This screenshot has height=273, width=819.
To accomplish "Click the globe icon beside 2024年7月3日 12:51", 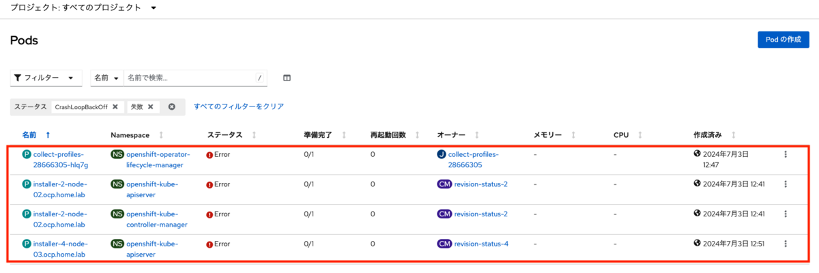I will pyautogui.click(x=698, y=243).
